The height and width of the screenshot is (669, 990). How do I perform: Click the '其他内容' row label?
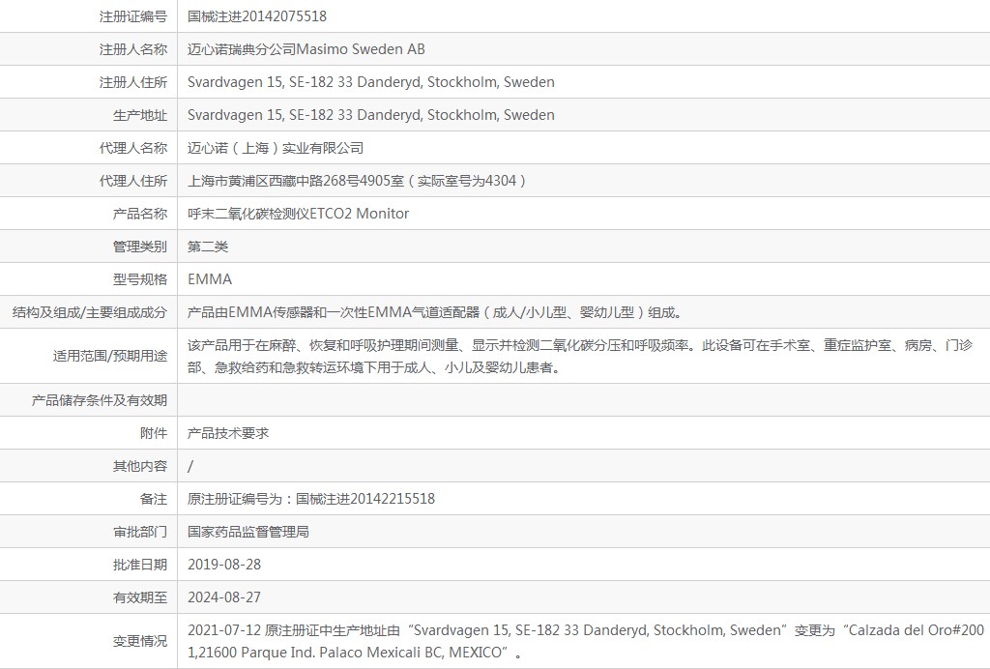[140, 466]
